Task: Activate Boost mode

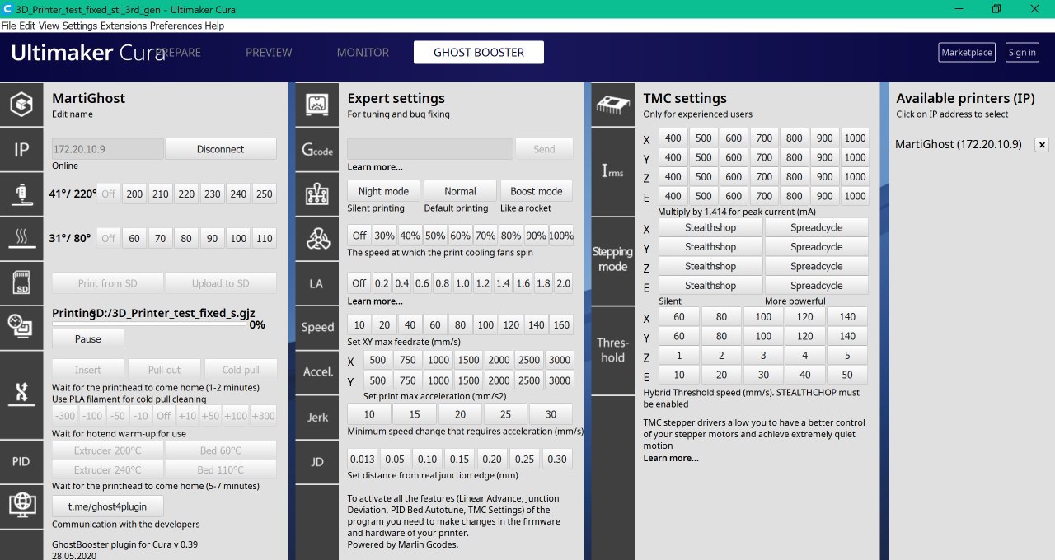Action: point(536,191)
